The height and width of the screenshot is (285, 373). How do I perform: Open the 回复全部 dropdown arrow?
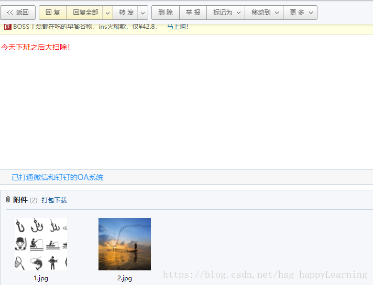coord(108,13)
